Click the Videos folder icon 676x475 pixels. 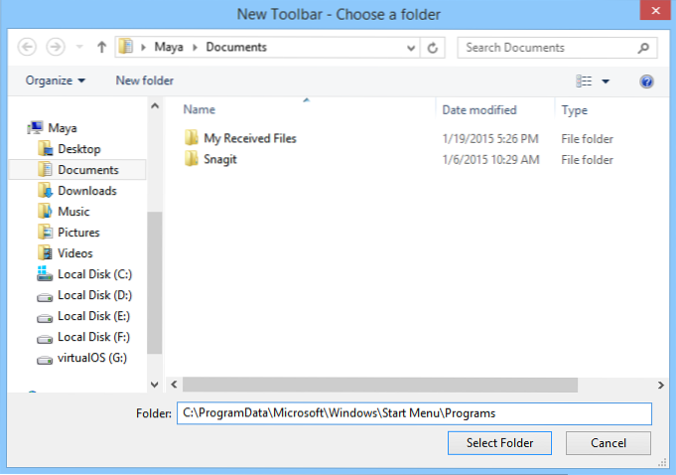click(x=45, y=252)
